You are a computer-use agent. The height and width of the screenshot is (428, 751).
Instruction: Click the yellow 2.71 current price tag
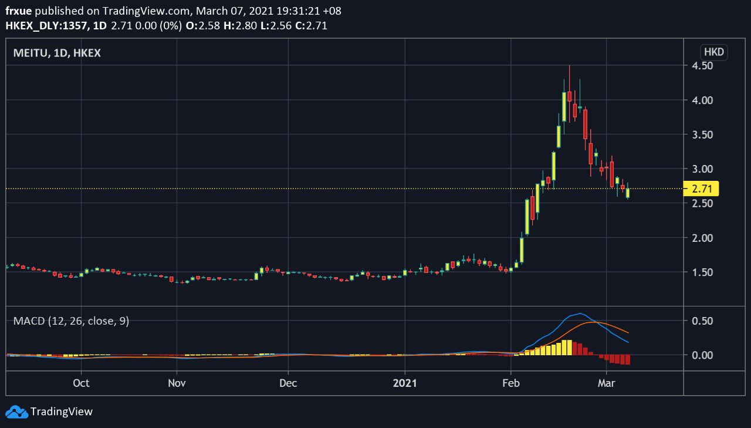pos(702,188)
